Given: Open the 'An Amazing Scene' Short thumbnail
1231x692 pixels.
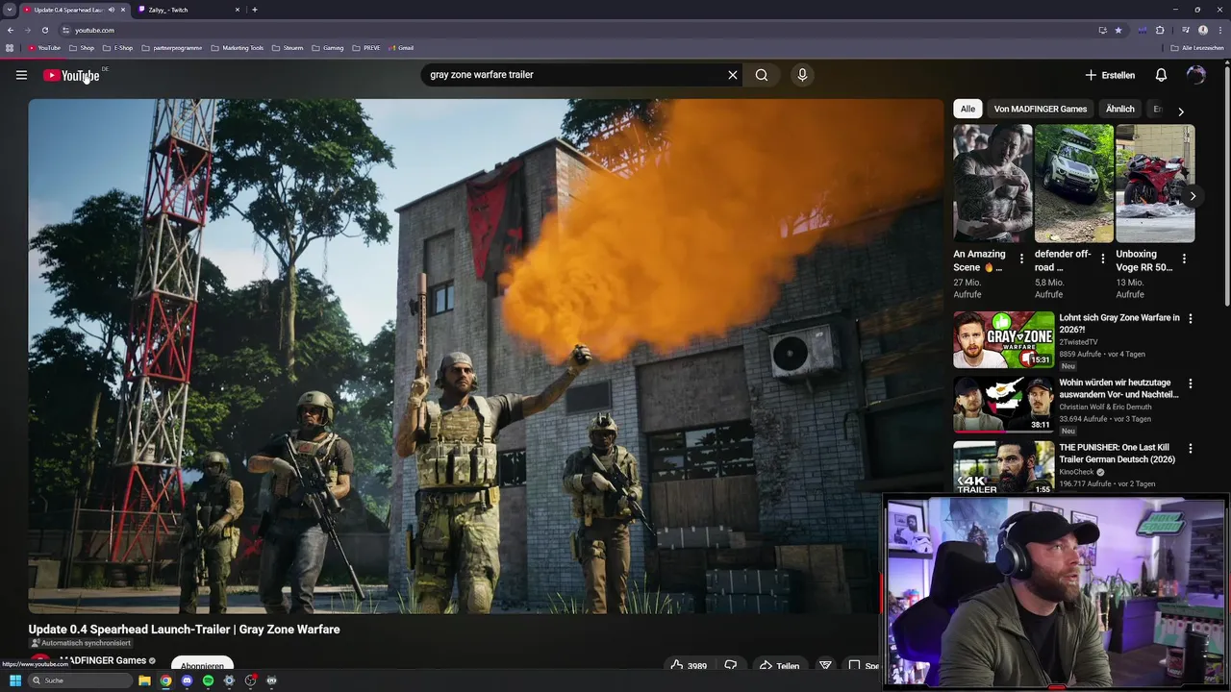Looking at the screenshot, I should coord(992,183).
